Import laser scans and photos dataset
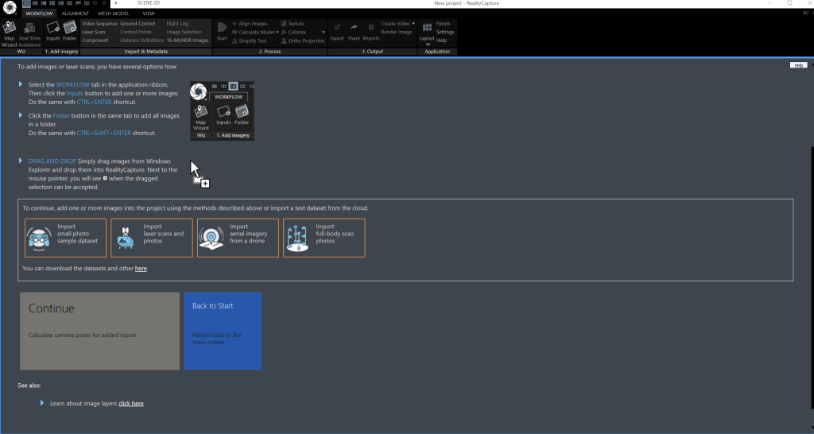 [152, 238]
